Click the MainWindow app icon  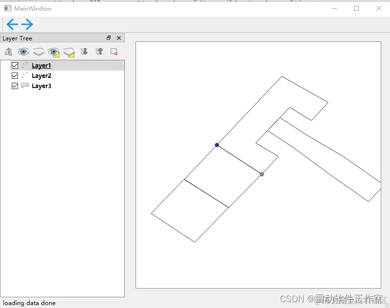coord(7,8)
